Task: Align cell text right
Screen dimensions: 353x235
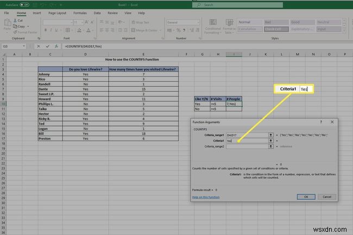Action: click(112, 30)
